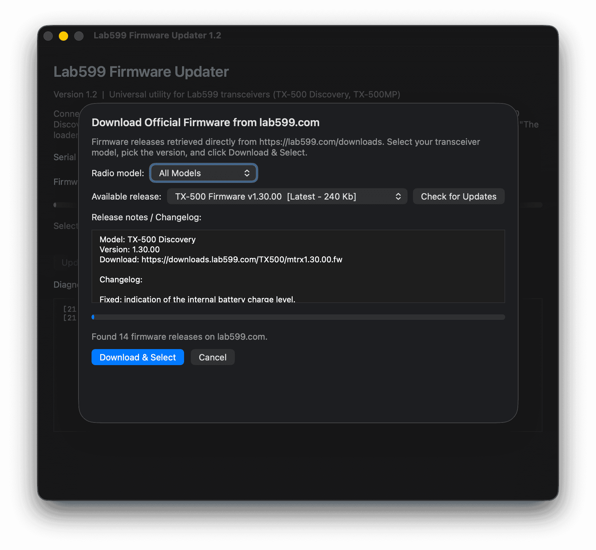Click the yellow minimize window button
The width and height of the screenshot is (596, 550).
63,36
